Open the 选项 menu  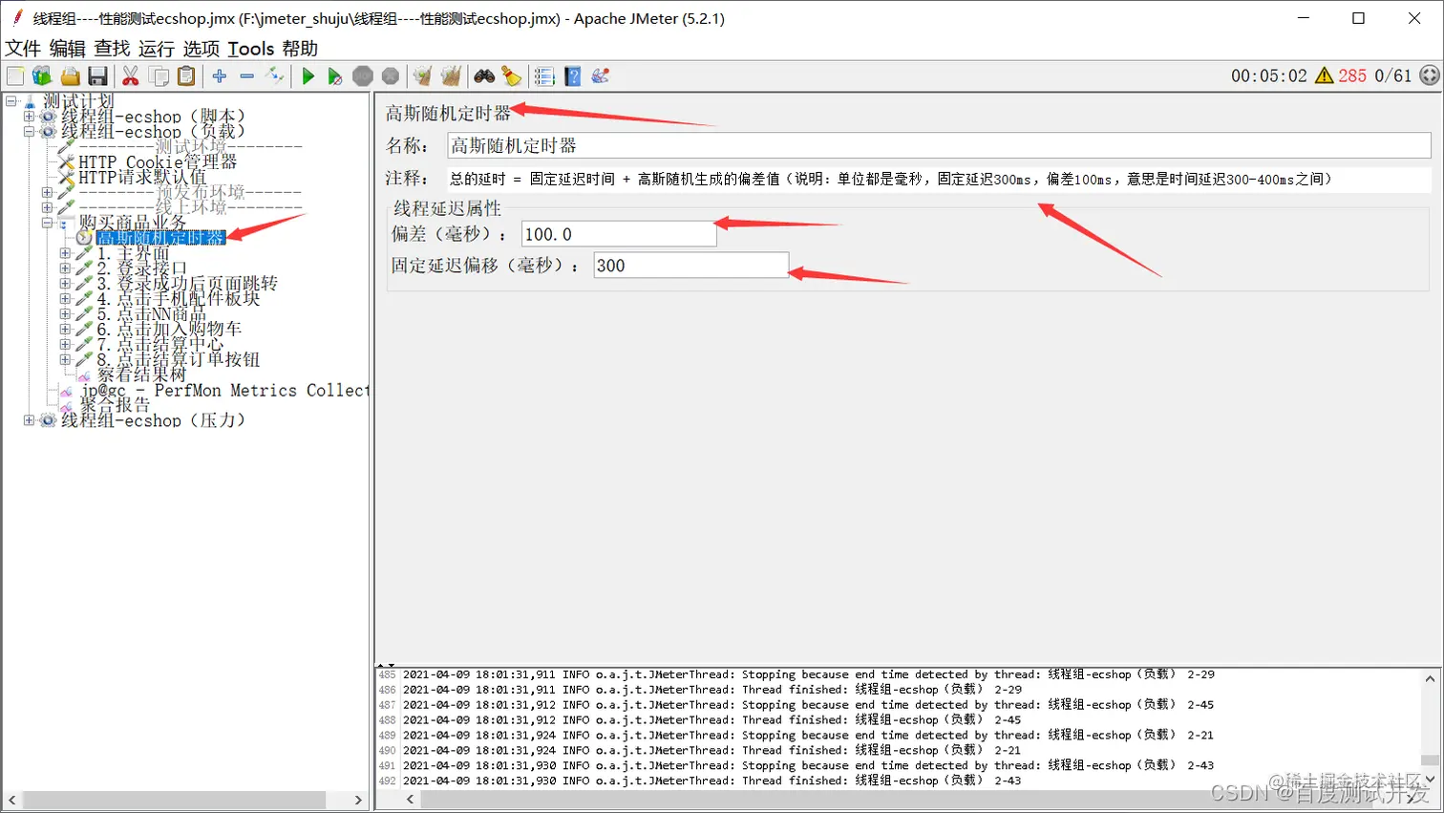click(202, 49)
